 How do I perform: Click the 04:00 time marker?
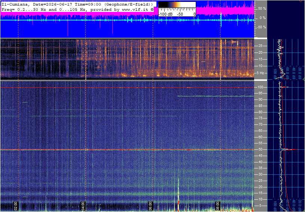coord(83,206)
